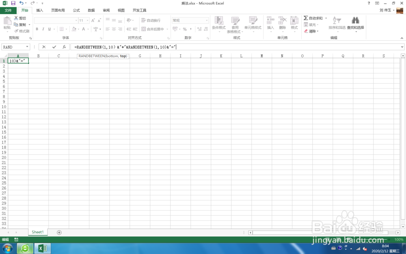Open the Name Box dropdown
Screen dimensions: 406x254
pyautogui.click(x=27, y=47)
